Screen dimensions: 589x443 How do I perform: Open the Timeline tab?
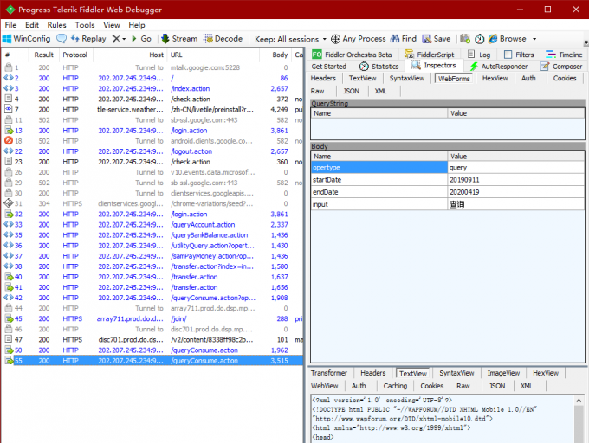pyautogui.click(x=564, y=55)
